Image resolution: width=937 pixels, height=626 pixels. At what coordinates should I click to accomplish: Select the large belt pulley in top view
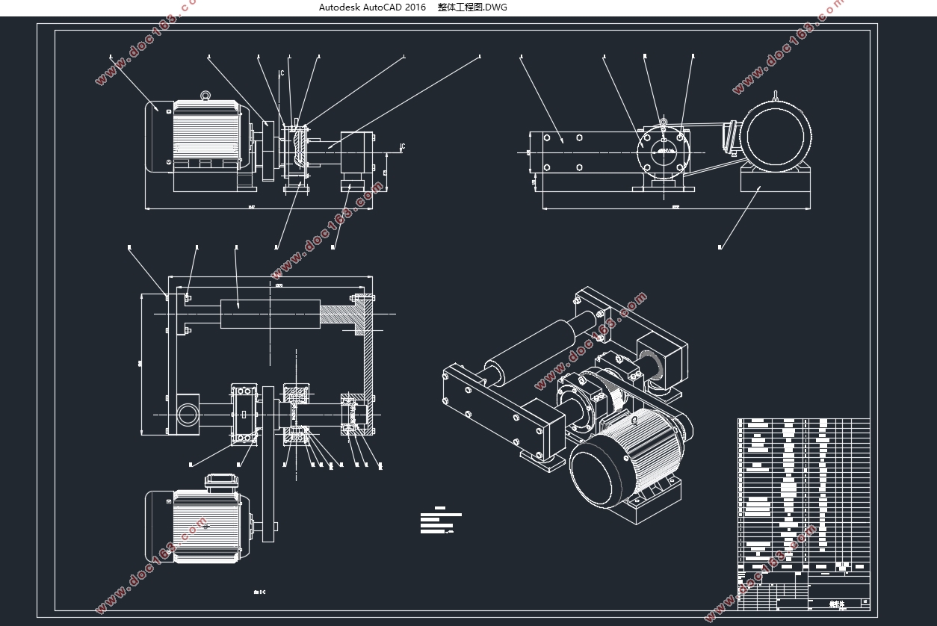click(x=269, y=463)
